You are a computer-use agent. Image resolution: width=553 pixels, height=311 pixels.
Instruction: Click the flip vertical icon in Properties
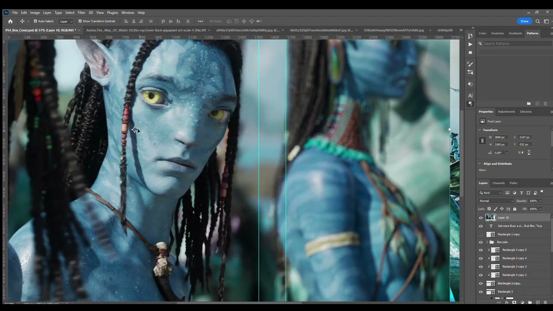529,152
